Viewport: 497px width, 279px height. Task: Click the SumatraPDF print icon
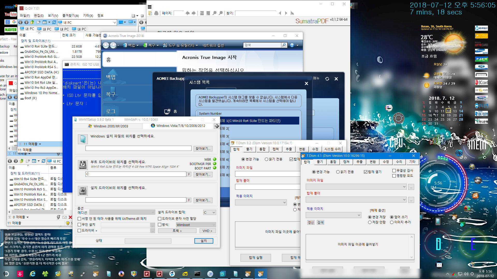pos(156,13)
